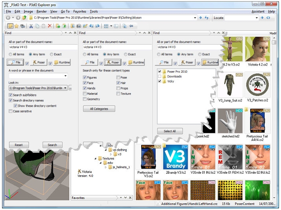Image resolution: width=281 pixels, height=210 pixels.
Task: Check the Props content type
Action: coord(118,88)
